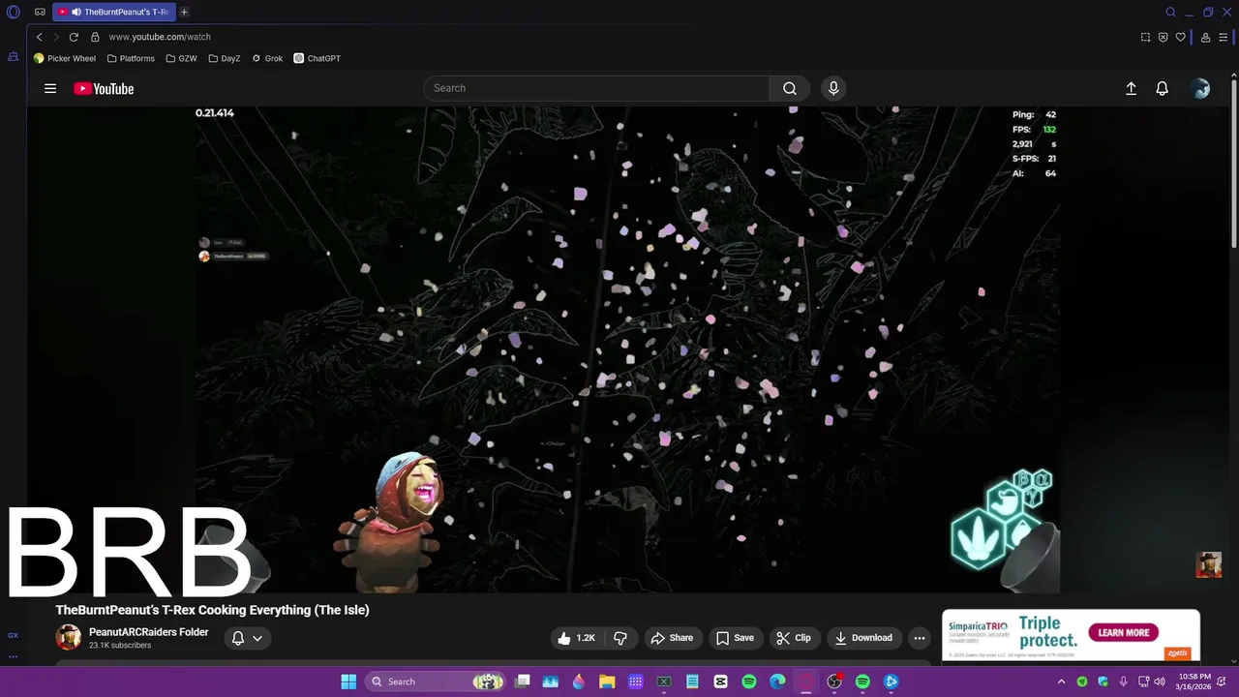Image resolution: width=1239 pixels, height=697 pixels.
Task: Open OBS Studio from the taskbar
Action: coord(834,682)
